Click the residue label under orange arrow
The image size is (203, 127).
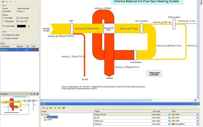click(x=109, y=78)
